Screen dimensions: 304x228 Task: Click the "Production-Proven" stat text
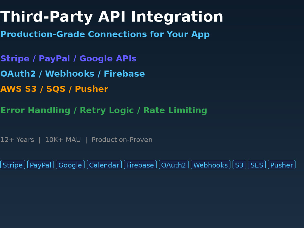tap(122, 140)
